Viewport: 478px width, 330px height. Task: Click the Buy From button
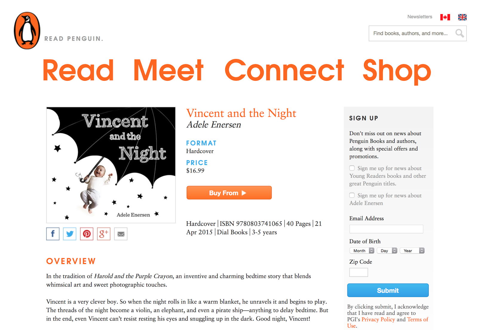(229, 193)
